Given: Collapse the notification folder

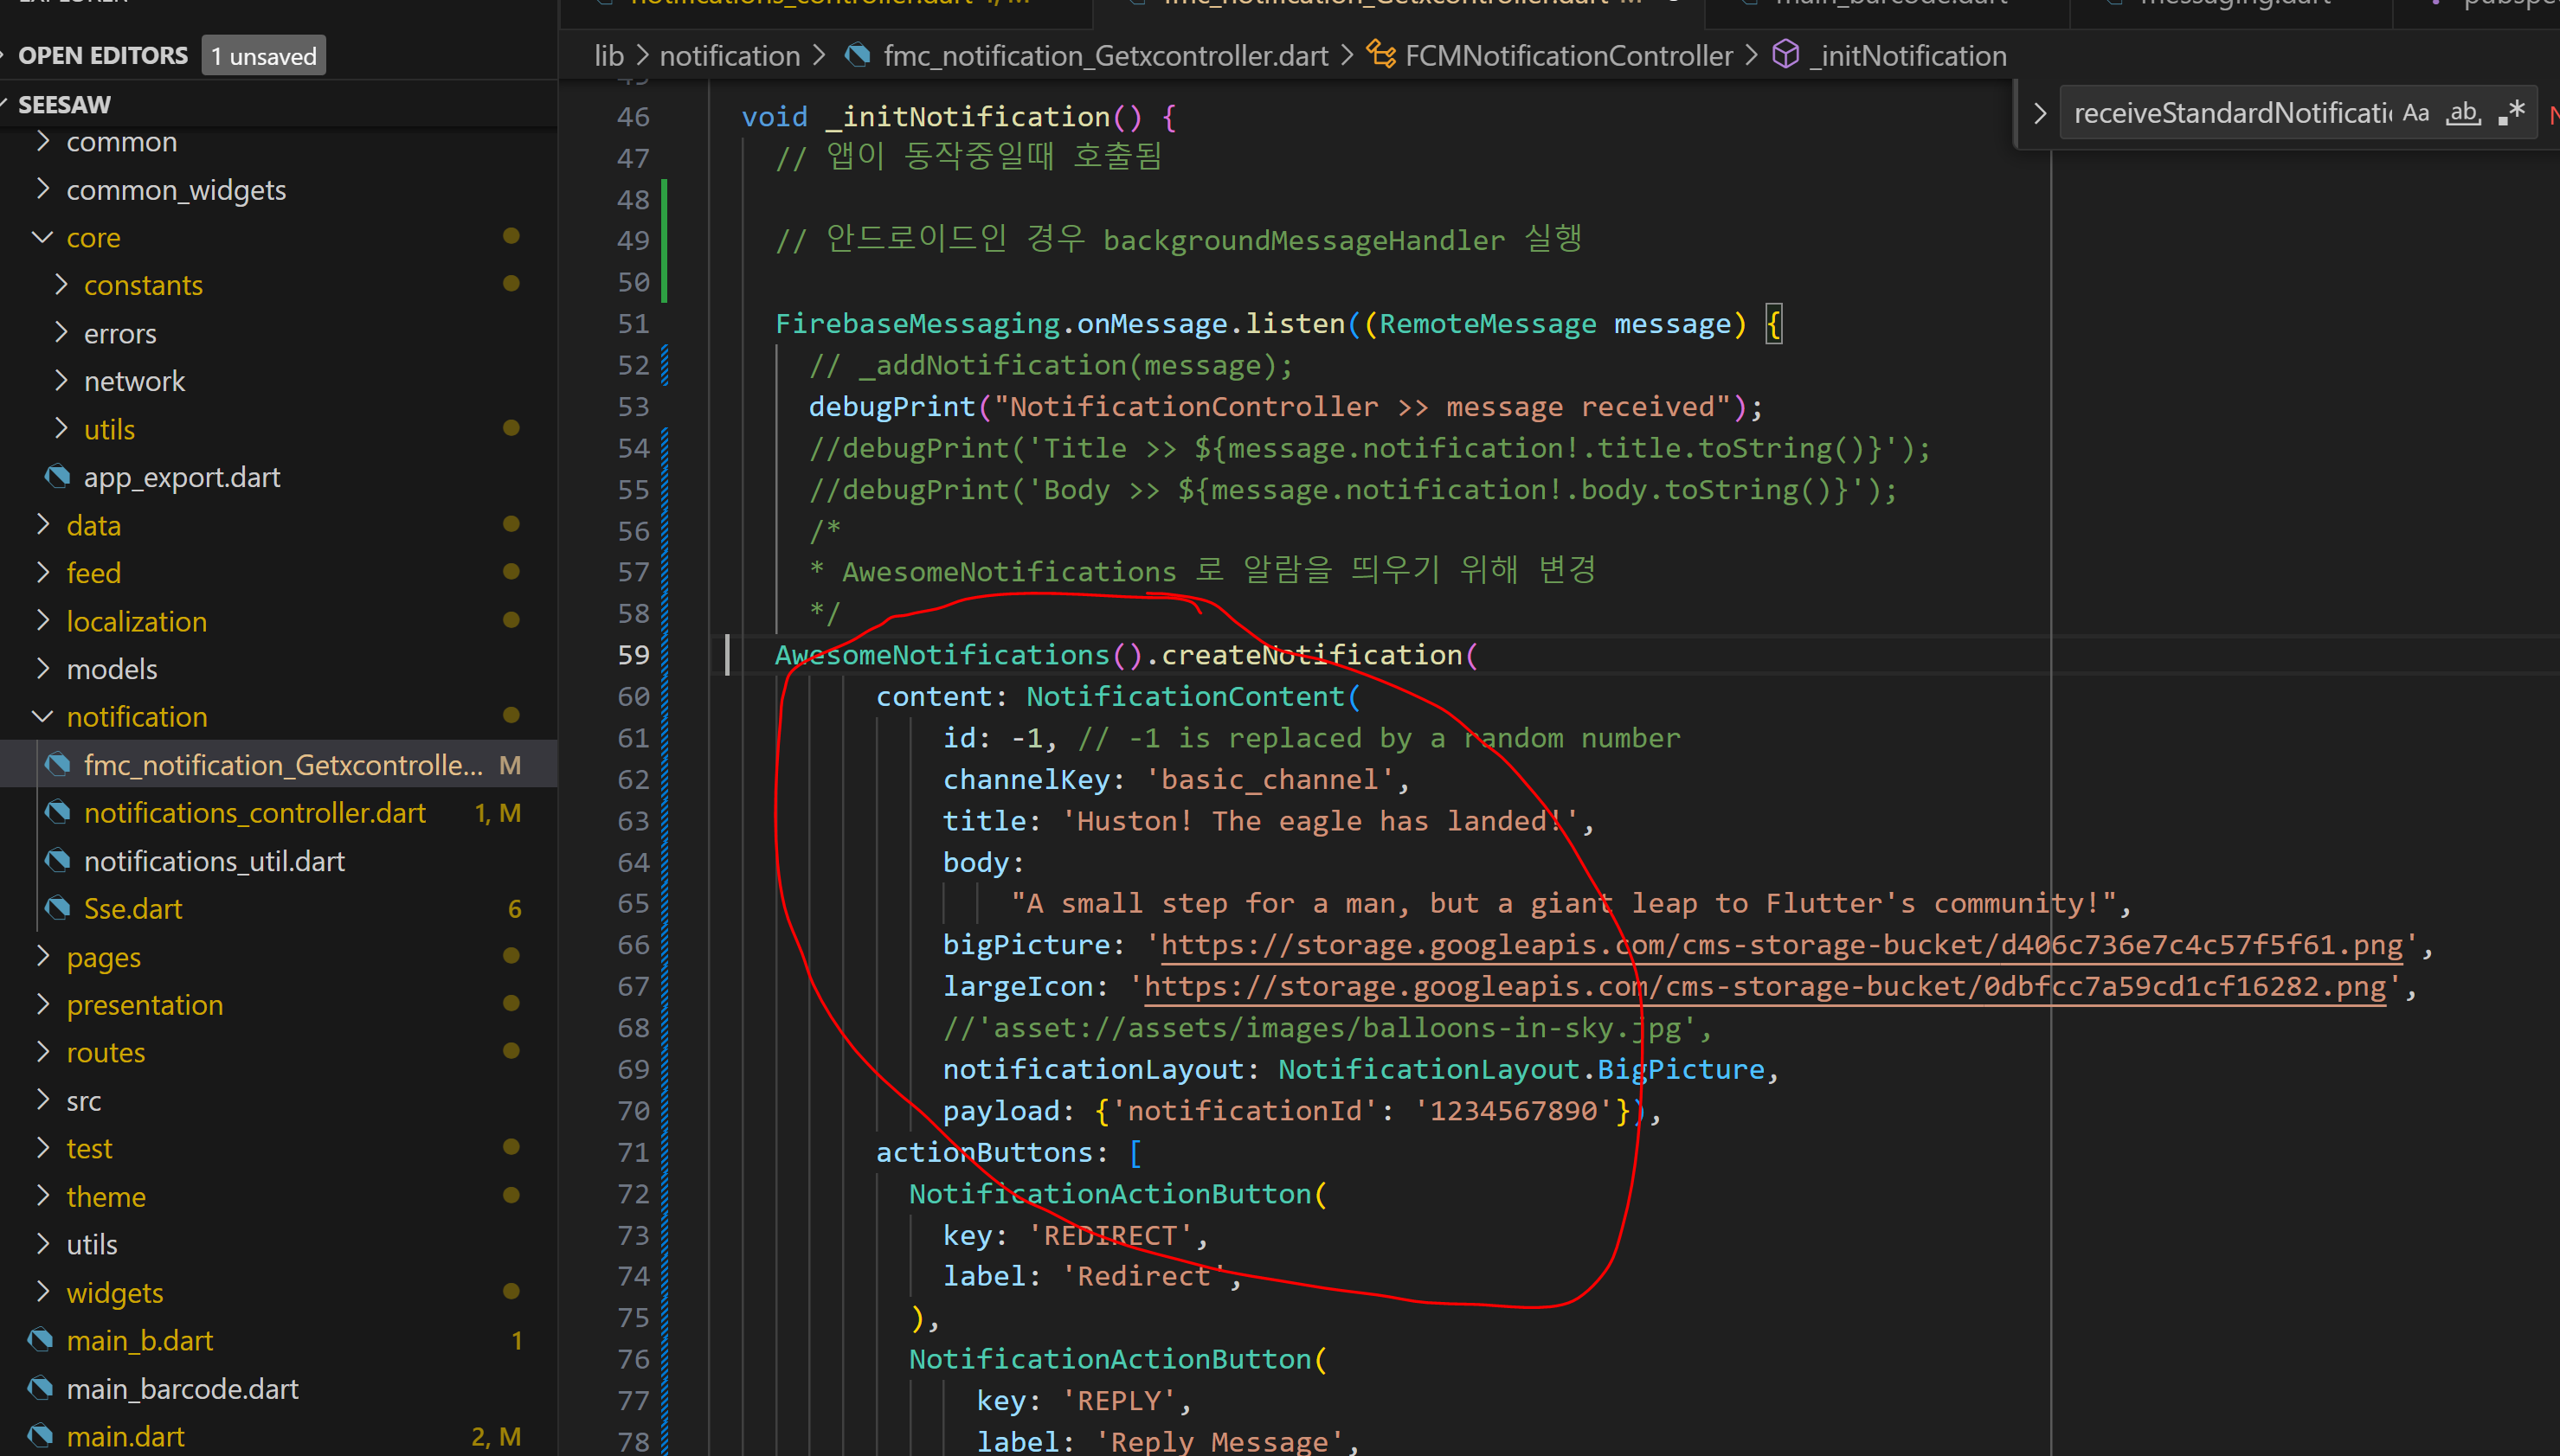Looking at the screenshot, I should (x=42, y=717).
